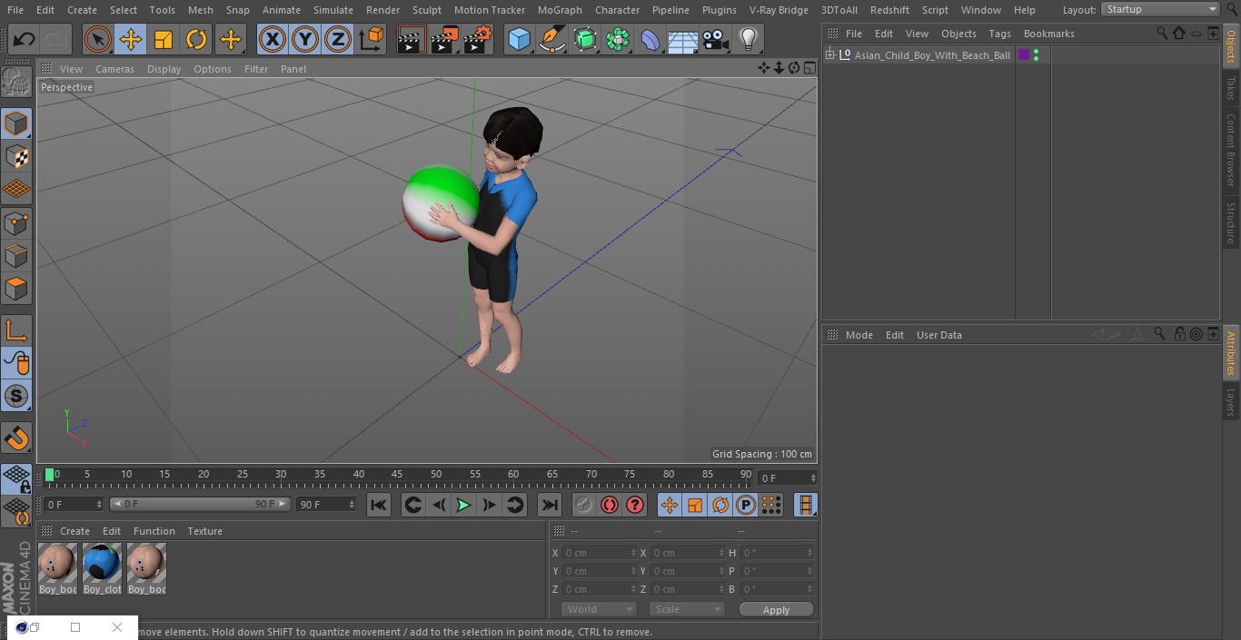The width and height of the screenshot is (1241, 640).
Task: Open viewport Cameras menu
Action: (114, 69)
